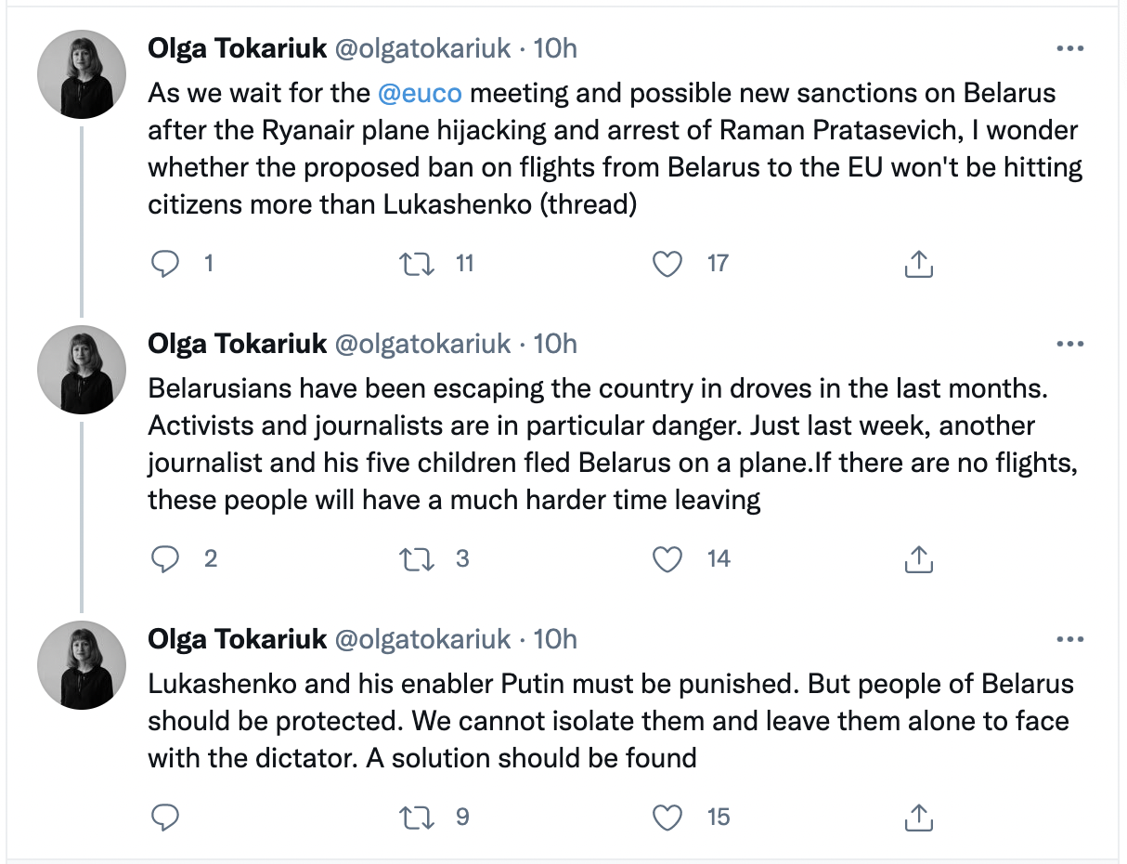Retweet the second tweet with 3 retweets
The height and width of the screenshot is (864, 1127).
(x=415, y=559)
